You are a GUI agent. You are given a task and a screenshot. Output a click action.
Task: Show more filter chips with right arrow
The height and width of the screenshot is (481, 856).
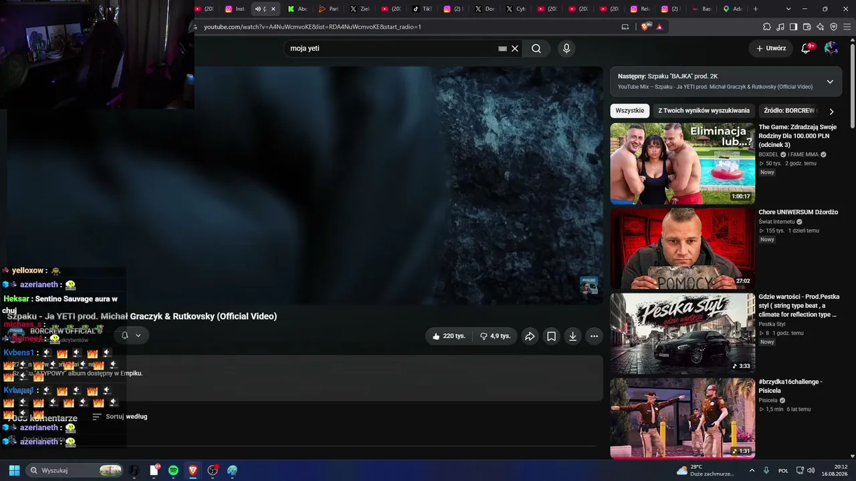pyautogui.click(x=831, y=112)
